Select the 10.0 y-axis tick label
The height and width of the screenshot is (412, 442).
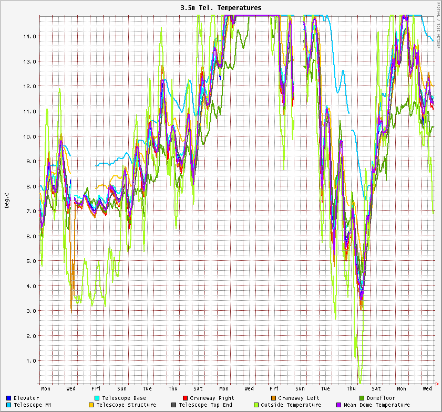[29, 136]
